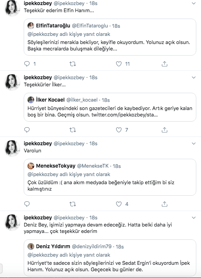Screen dimensions: 201x278
Task: Click the reply icon under MenekseTokyay's tweet
Action: [27, 204]
